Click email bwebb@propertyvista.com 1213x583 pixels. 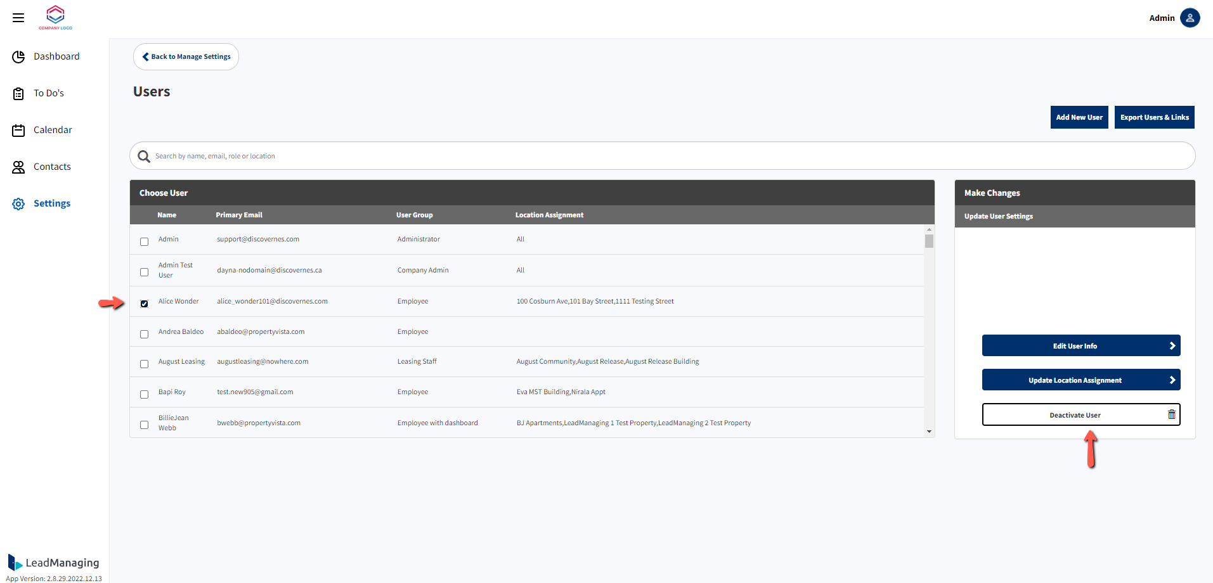click(x=259, y=423)
